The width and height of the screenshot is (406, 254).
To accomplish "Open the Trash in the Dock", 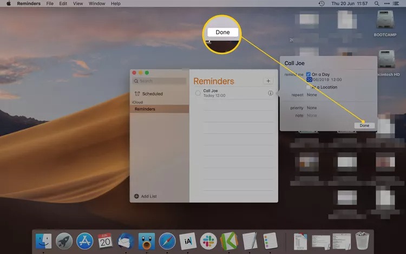I will pyautogui.click(x=362, y=241).
